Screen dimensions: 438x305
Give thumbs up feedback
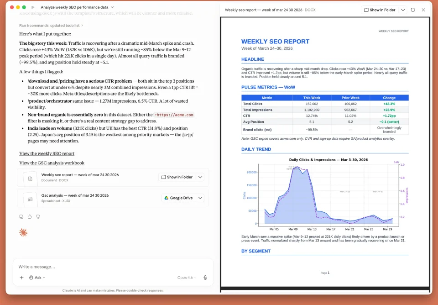click(x=30, y=217)
